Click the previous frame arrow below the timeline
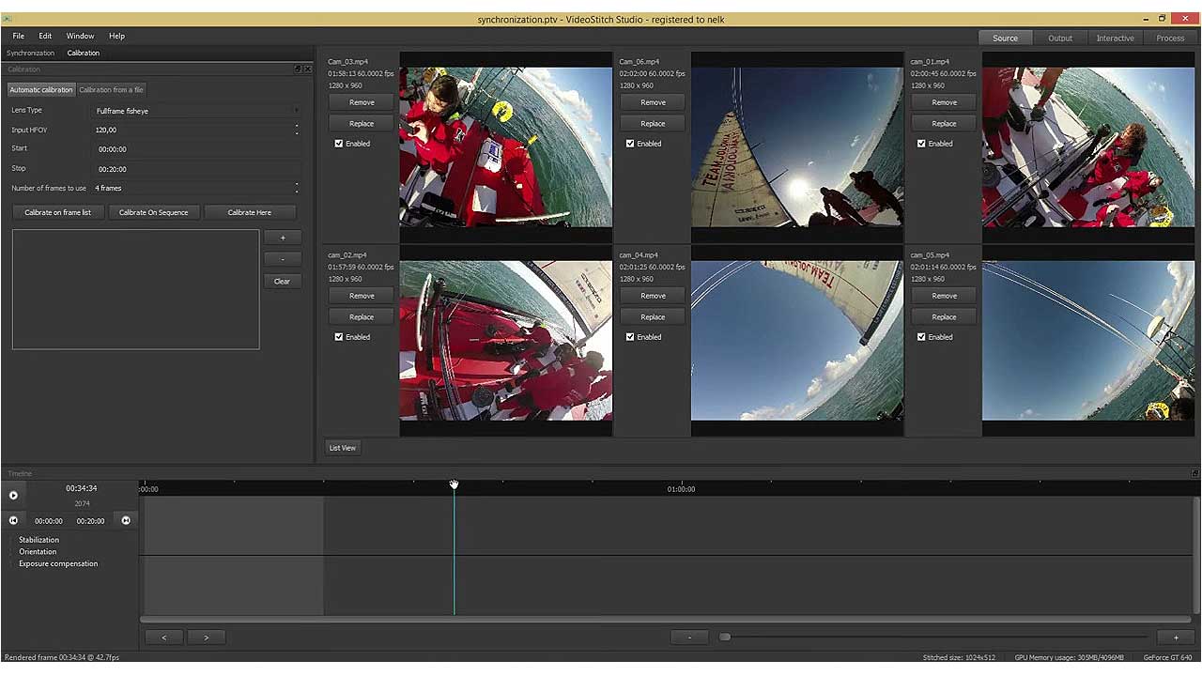 tap(164, 638)
